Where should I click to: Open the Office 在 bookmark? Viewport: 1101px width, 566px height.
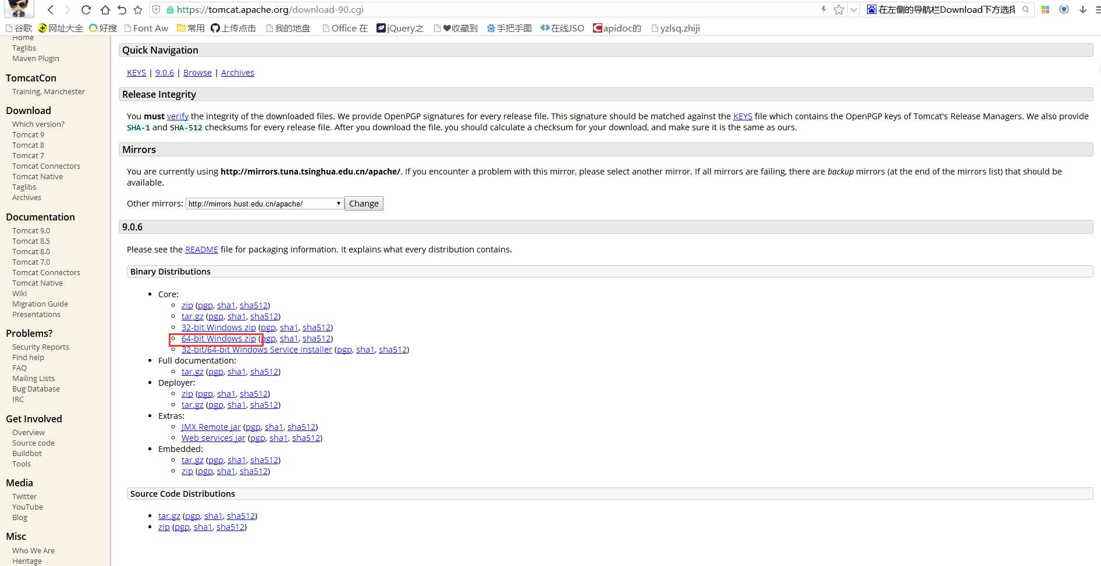point(345,28)
